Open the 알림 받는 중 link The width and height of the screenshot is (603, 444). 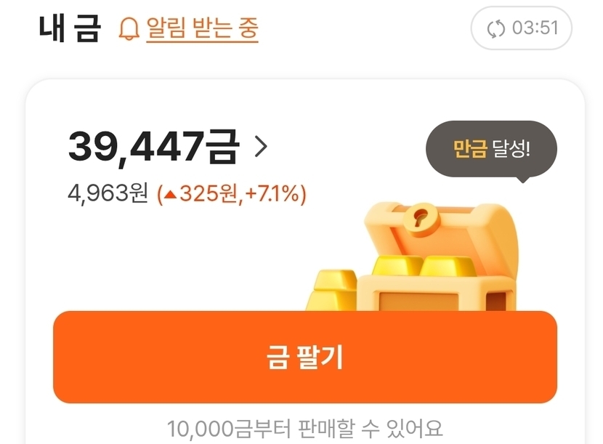click(x=202, y=28)
